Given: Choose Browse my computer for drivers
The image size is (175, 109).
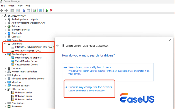Looking at the screenshot, I should coord(90,87).
